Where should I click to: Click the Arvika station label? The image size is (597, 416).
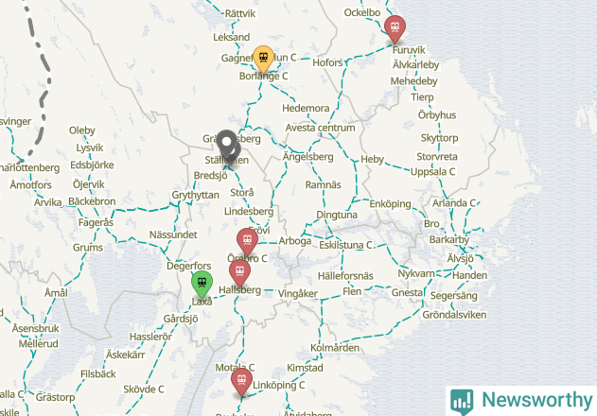[48, 202]
